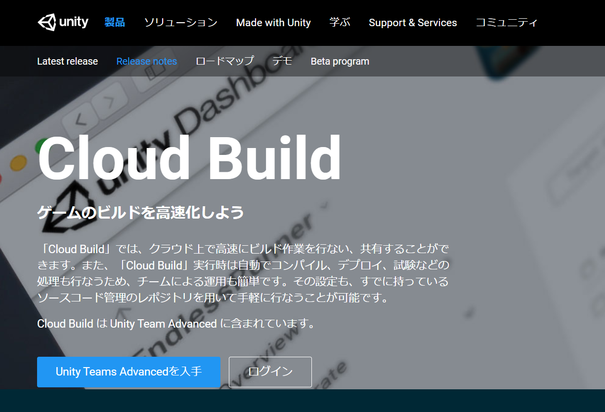This screenshot has height=412, width=605.
Task: Open the 学ぶ menu
Action: tap(340, 22)
